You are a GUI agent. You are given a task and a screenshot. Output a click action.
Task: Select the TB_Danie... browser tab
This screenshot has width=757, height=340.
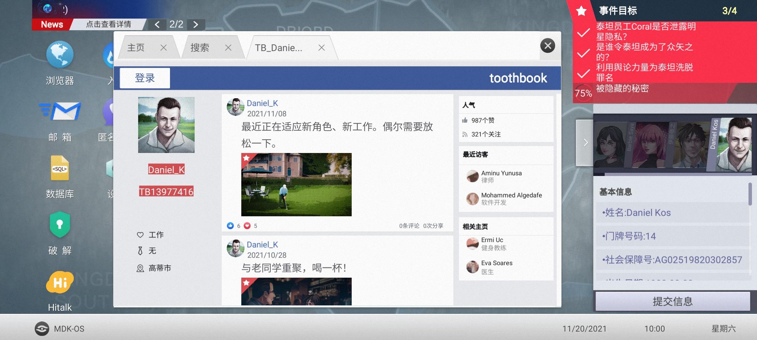click(279, 48)
